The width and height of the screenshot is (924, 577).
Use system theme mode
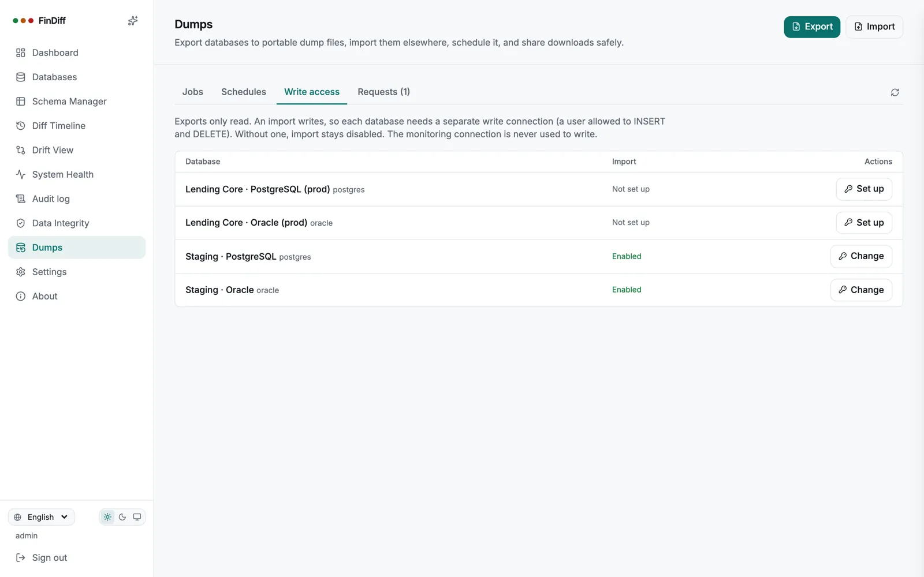(x=137, y=517)
